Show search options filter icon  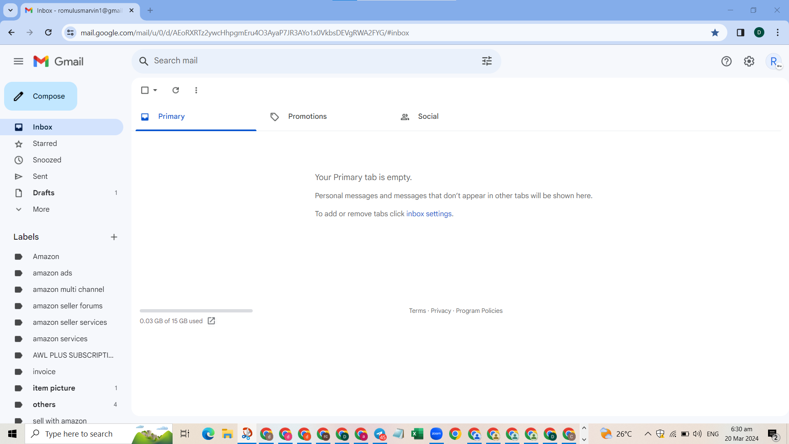(x=487, y=61)
